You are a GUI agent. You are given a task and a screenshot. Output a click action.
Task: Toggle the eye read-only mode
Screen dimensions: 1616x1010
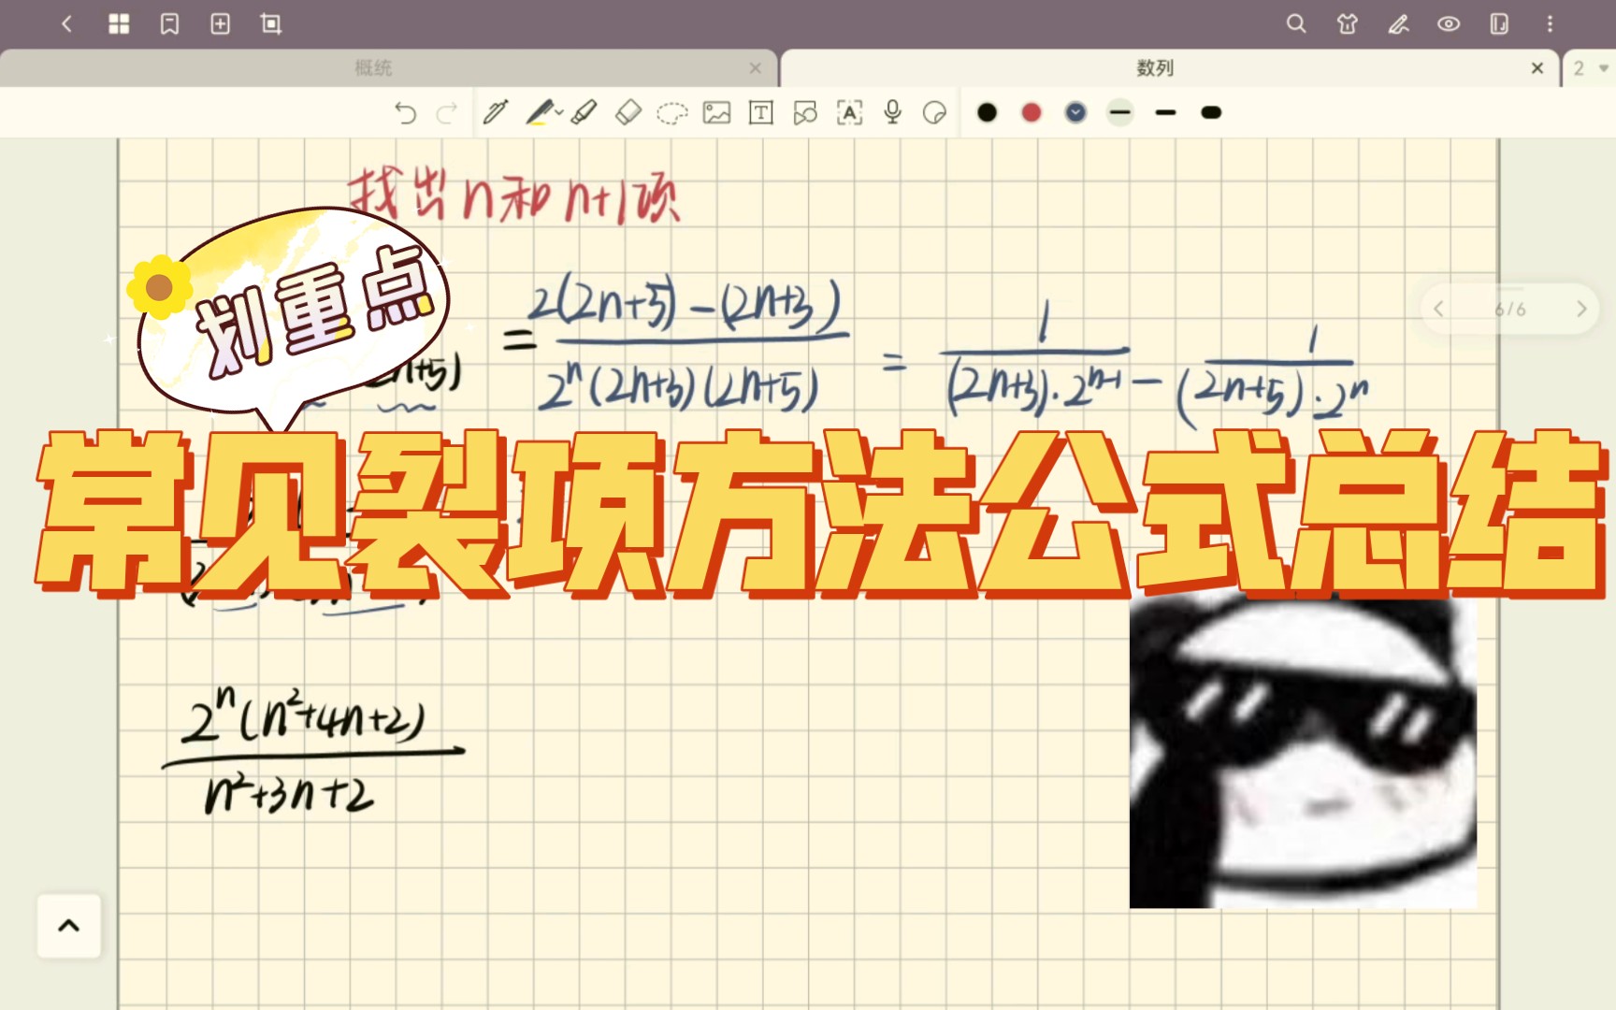1449,24
